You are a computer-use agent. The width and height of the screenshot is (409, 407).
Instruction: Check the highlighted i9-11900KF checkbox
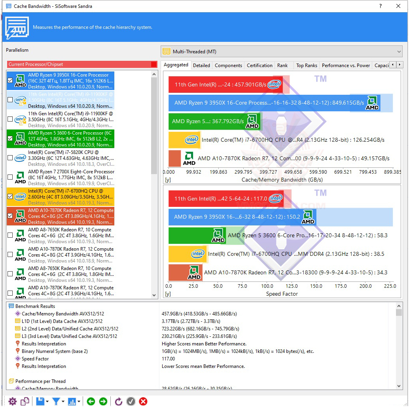[10, 100]
